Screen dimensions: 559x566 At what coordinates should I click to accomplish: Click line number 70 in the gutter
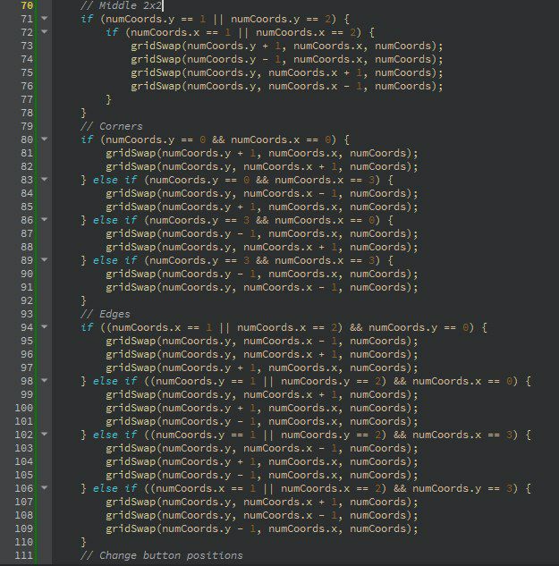[x=27, y=5]
